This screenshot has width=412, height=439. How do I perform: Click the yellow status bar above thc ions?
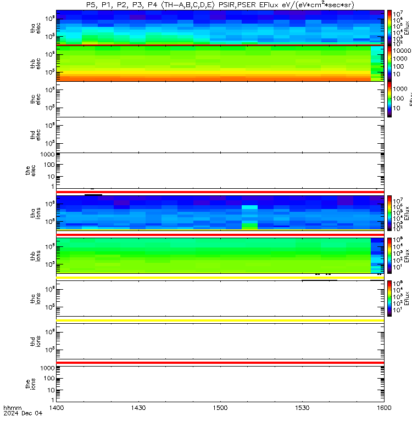click(x=220, y=278)
